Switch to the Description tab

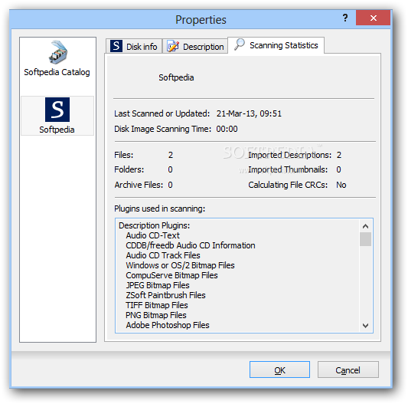coord(195,47)
